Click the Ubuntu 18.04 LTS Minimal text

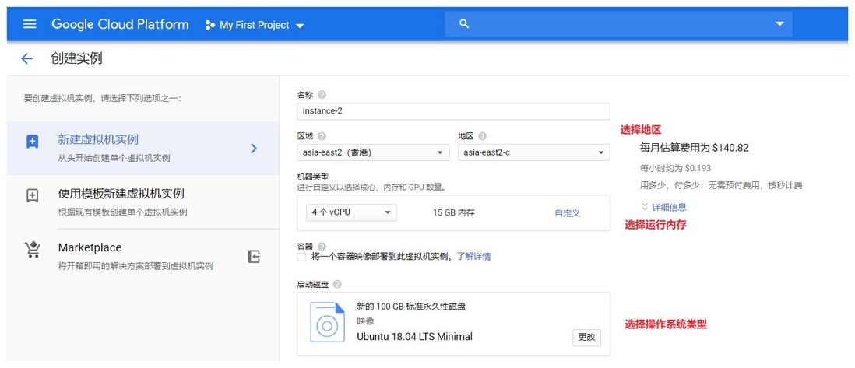click(414, 336)
